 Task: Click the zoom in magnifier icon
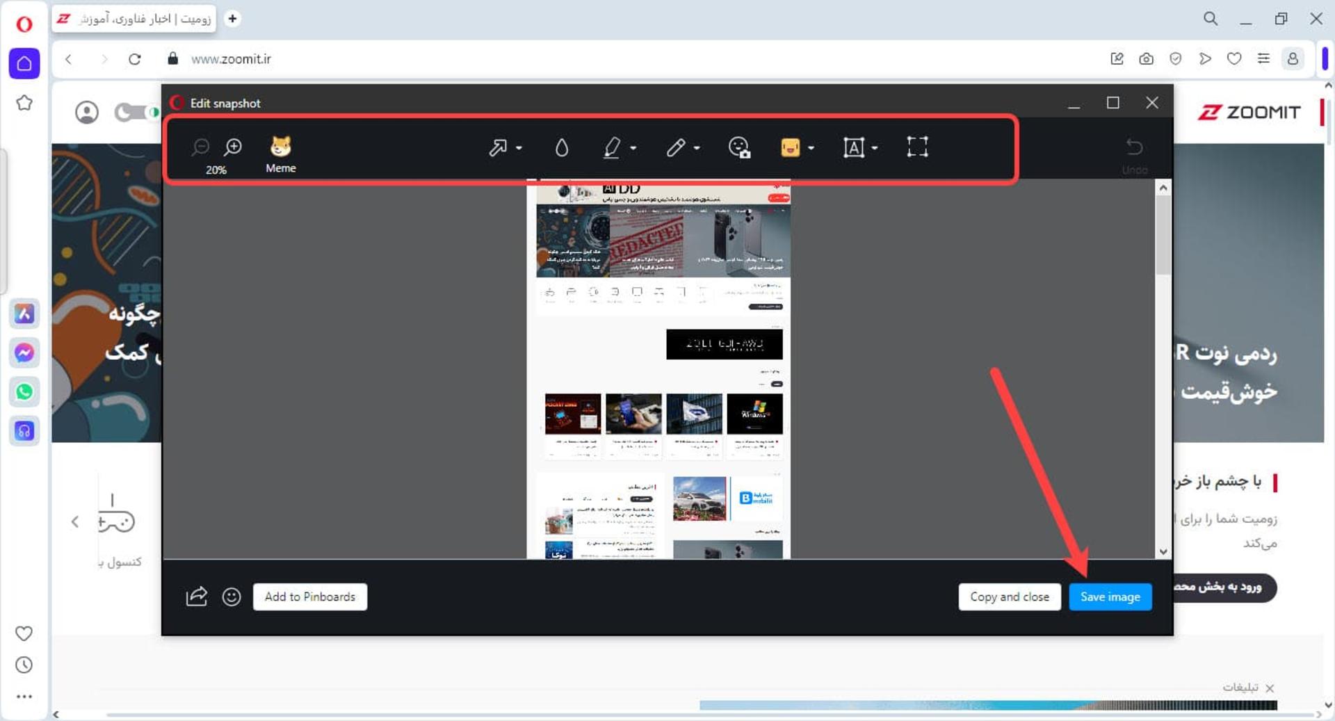pos(233,147)
